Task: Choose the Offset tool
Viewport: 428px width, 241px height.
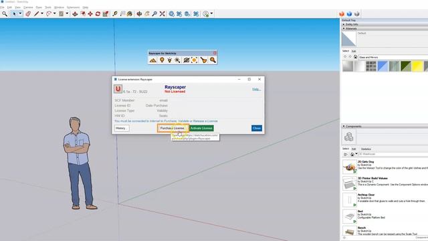Action: point(83,13)
